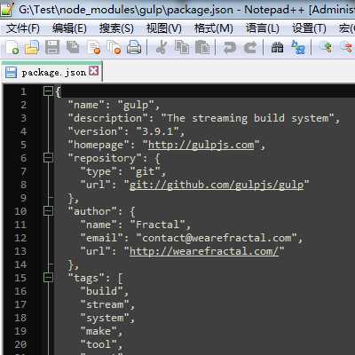Select the package.json tab

[51, 72]
